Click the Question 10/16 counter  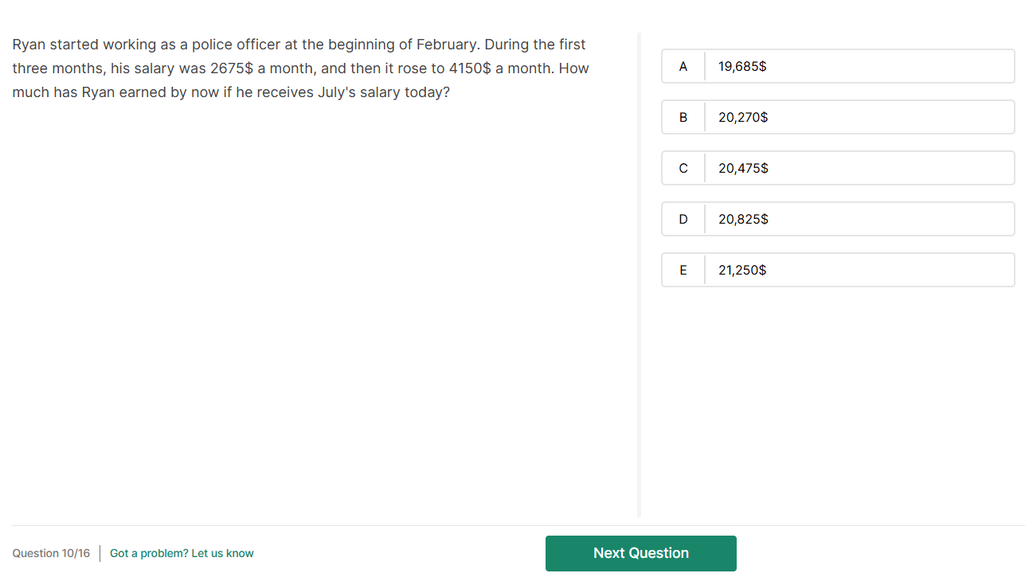(x=51, y=553)
